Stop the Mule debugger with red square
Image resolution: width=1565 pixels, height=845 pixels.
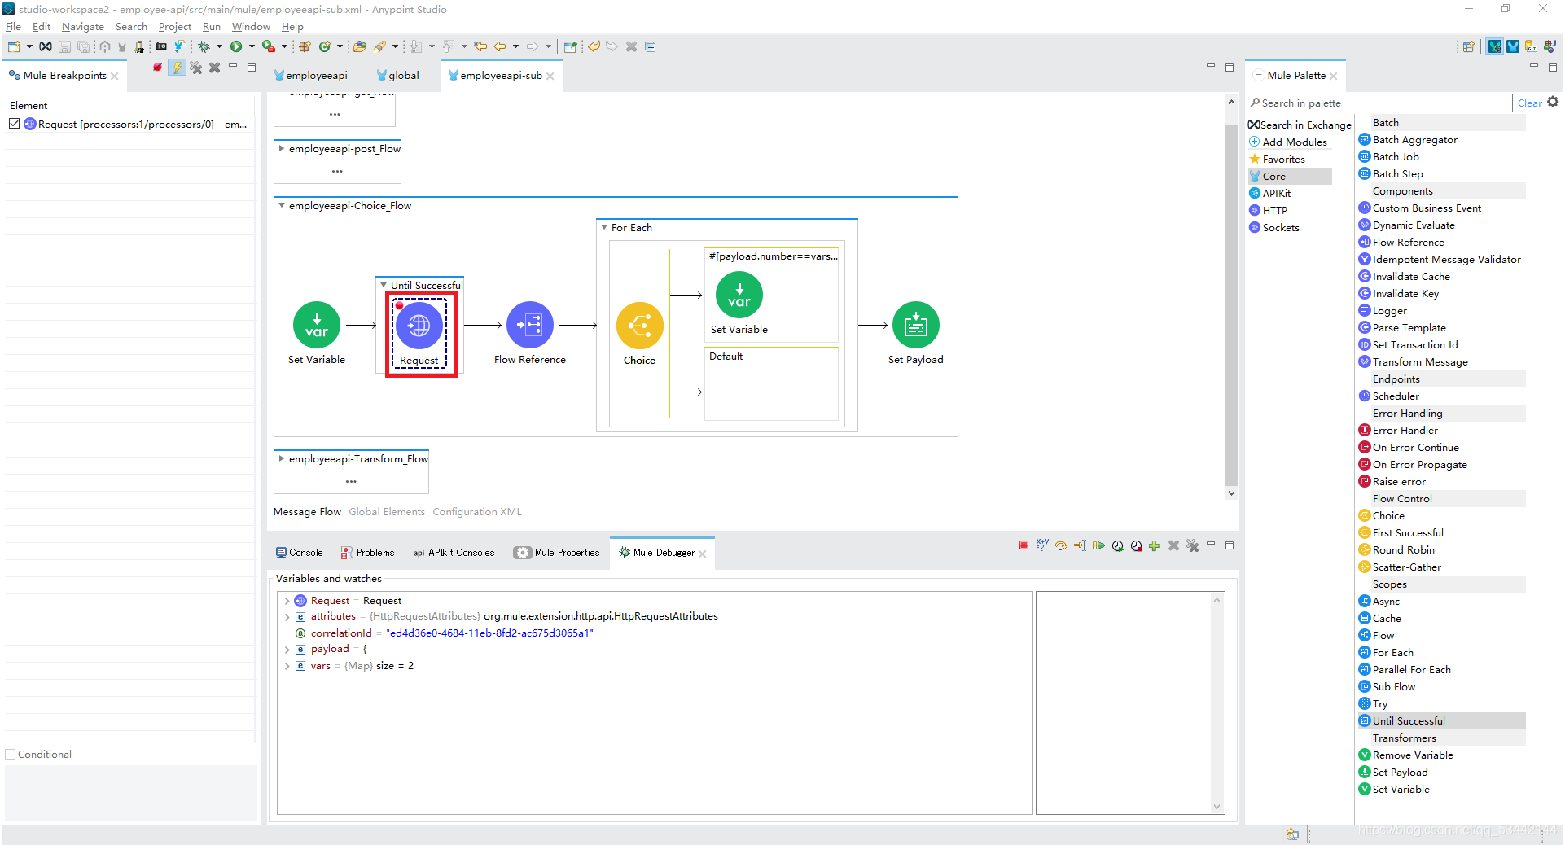click(x=1024, y=545)
